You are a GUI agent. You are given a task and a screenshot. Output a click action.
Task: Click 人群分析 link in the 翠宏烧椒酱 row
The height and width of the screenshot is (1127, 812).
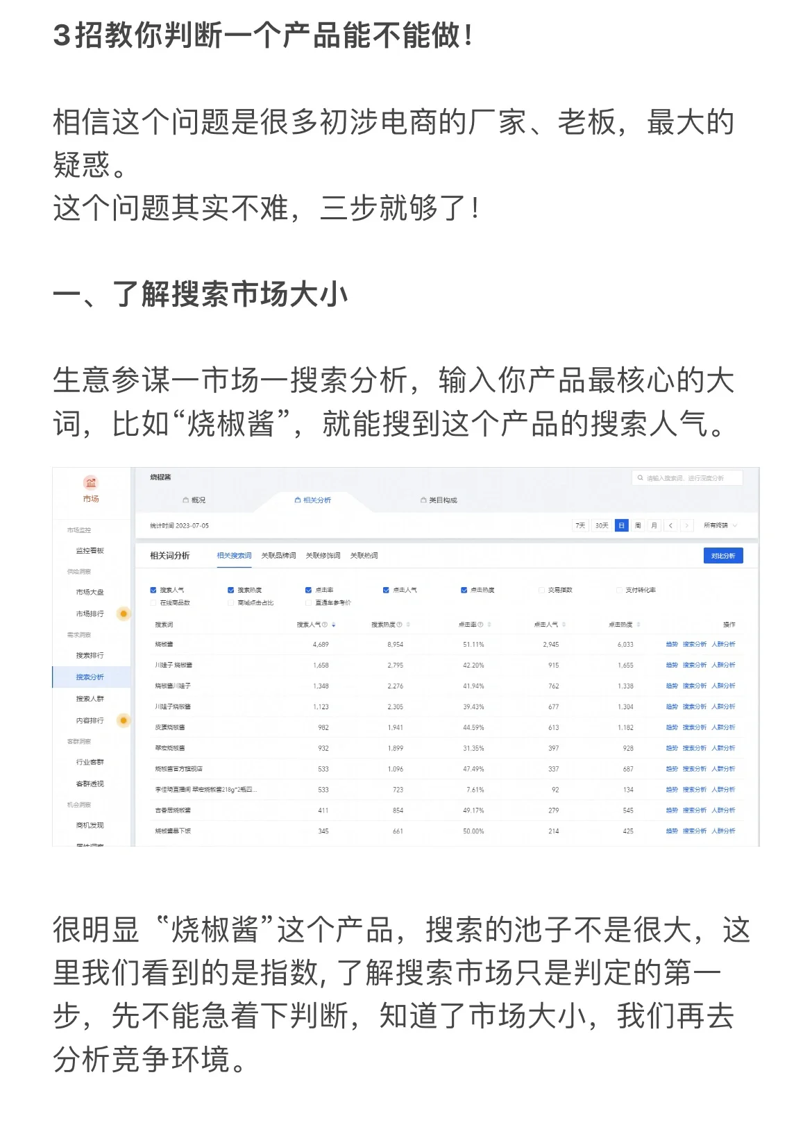pos(723,748)
